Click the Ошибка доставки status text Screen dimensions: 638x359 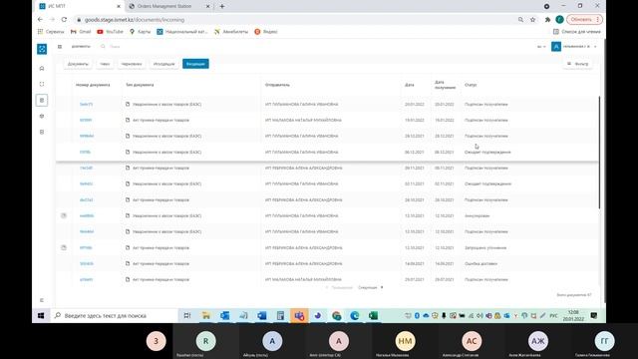480,263
